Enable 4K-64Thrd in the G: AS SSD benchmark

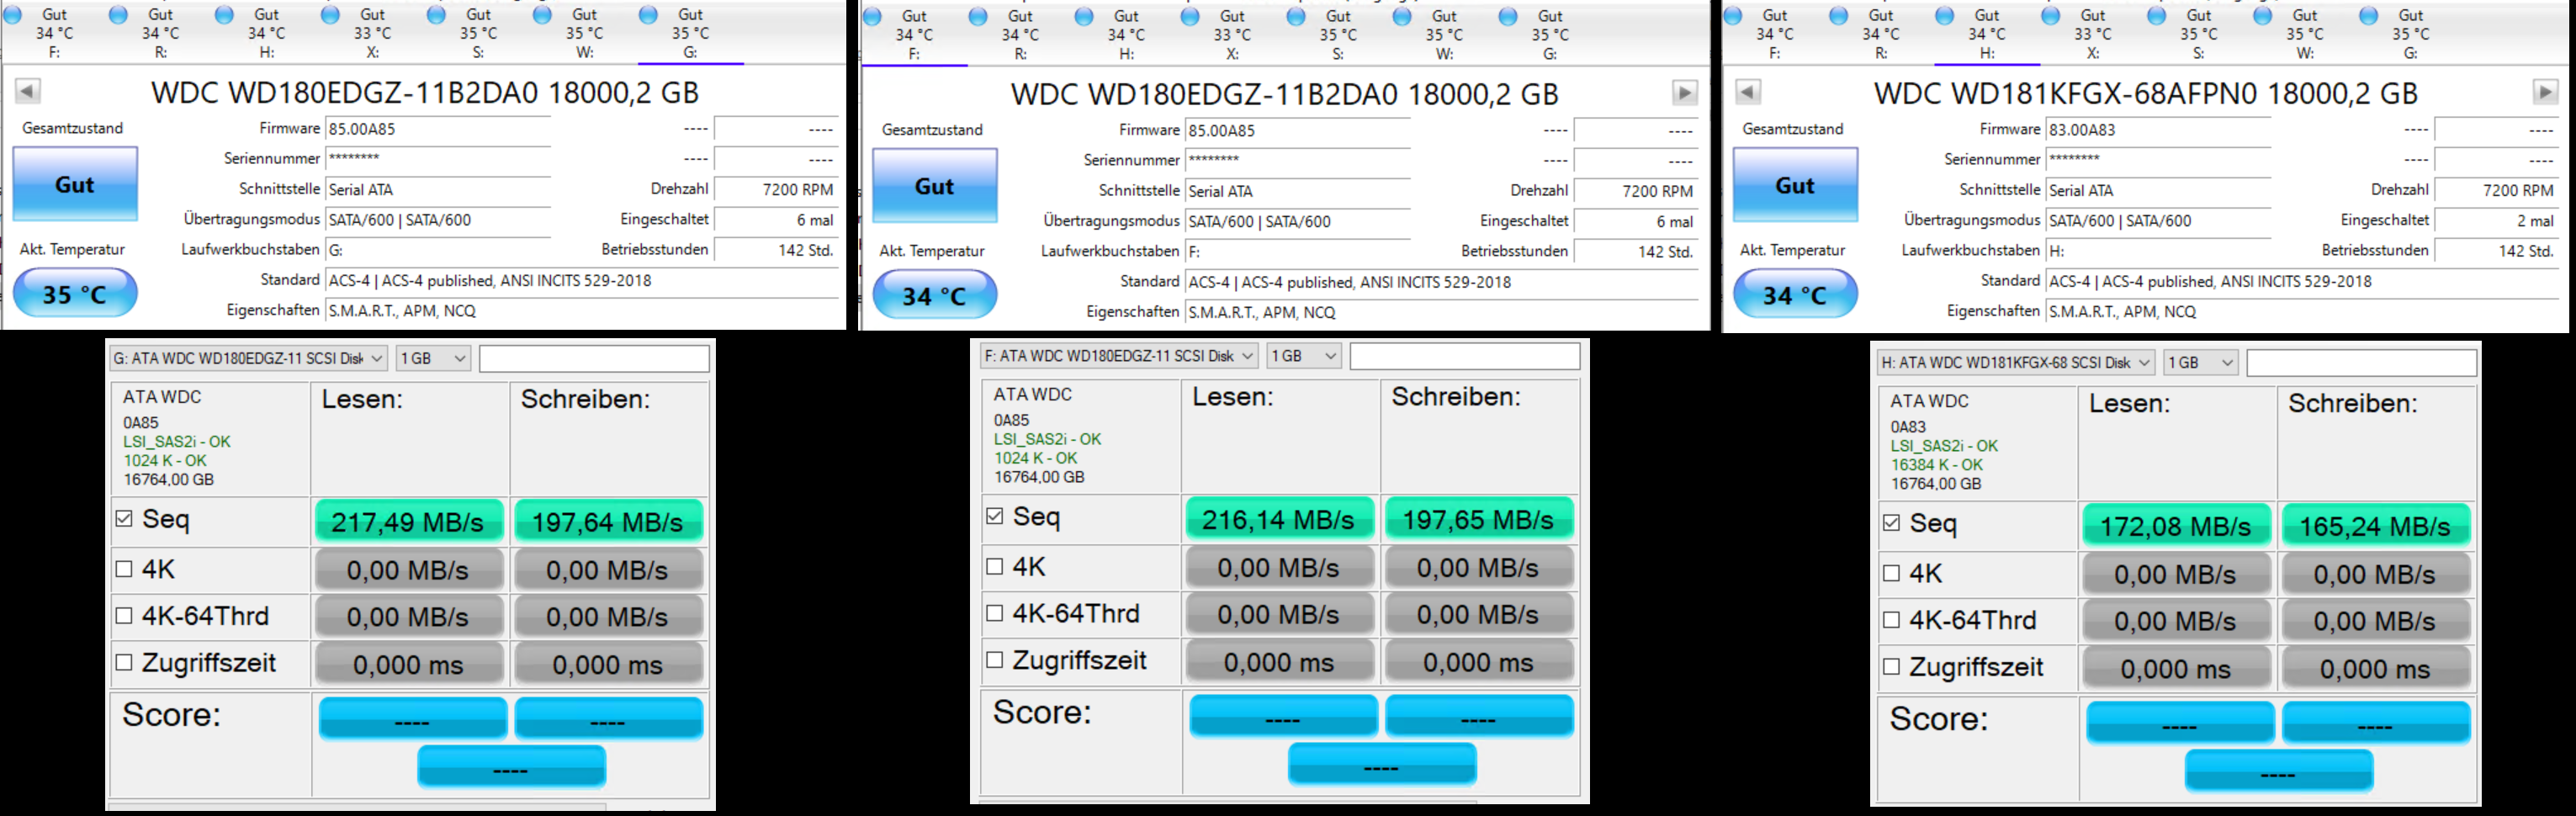(x=124, y=616)
